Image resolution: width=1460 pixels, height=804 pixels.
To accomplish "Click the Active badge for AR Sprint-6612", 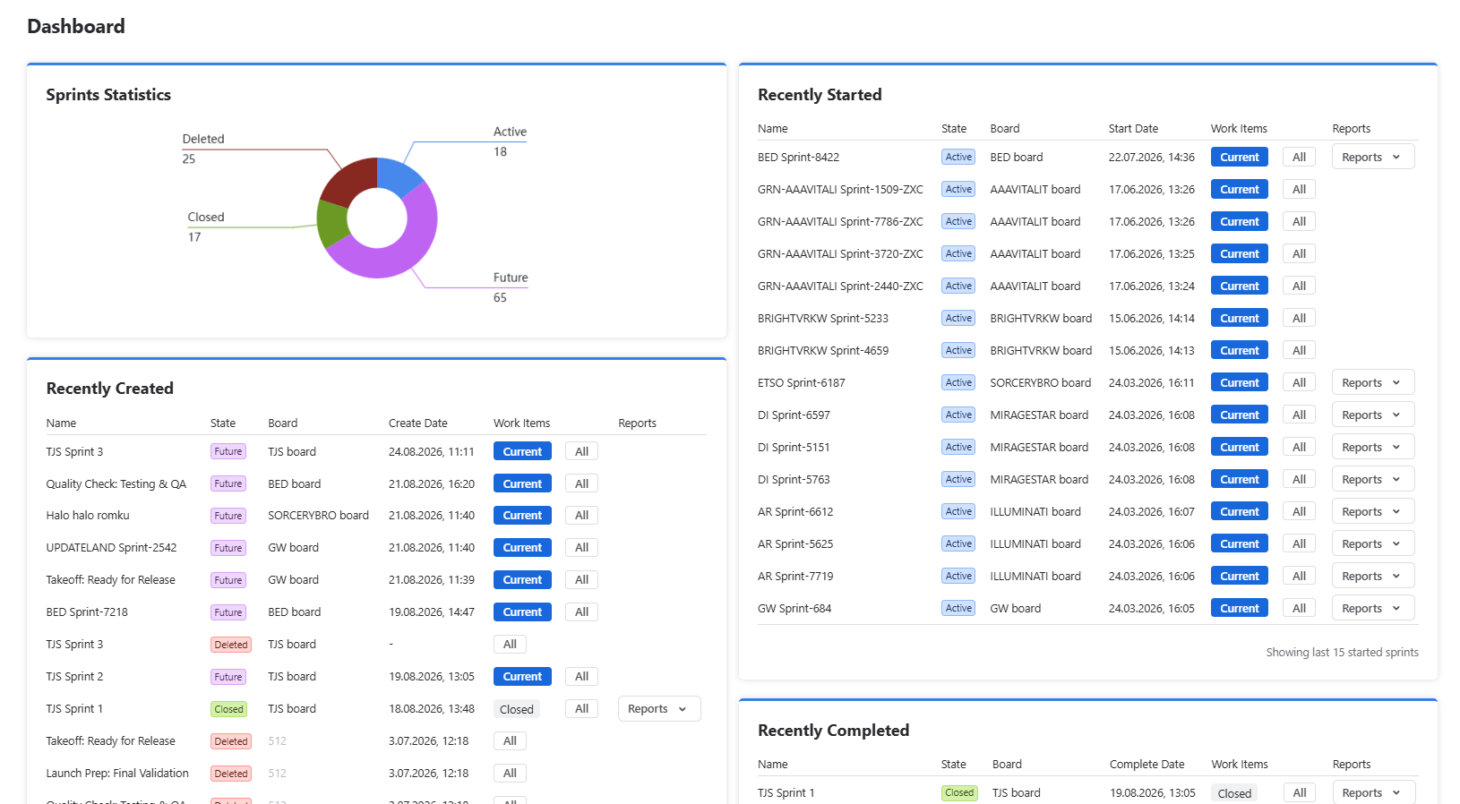I will tap(958, 511).
